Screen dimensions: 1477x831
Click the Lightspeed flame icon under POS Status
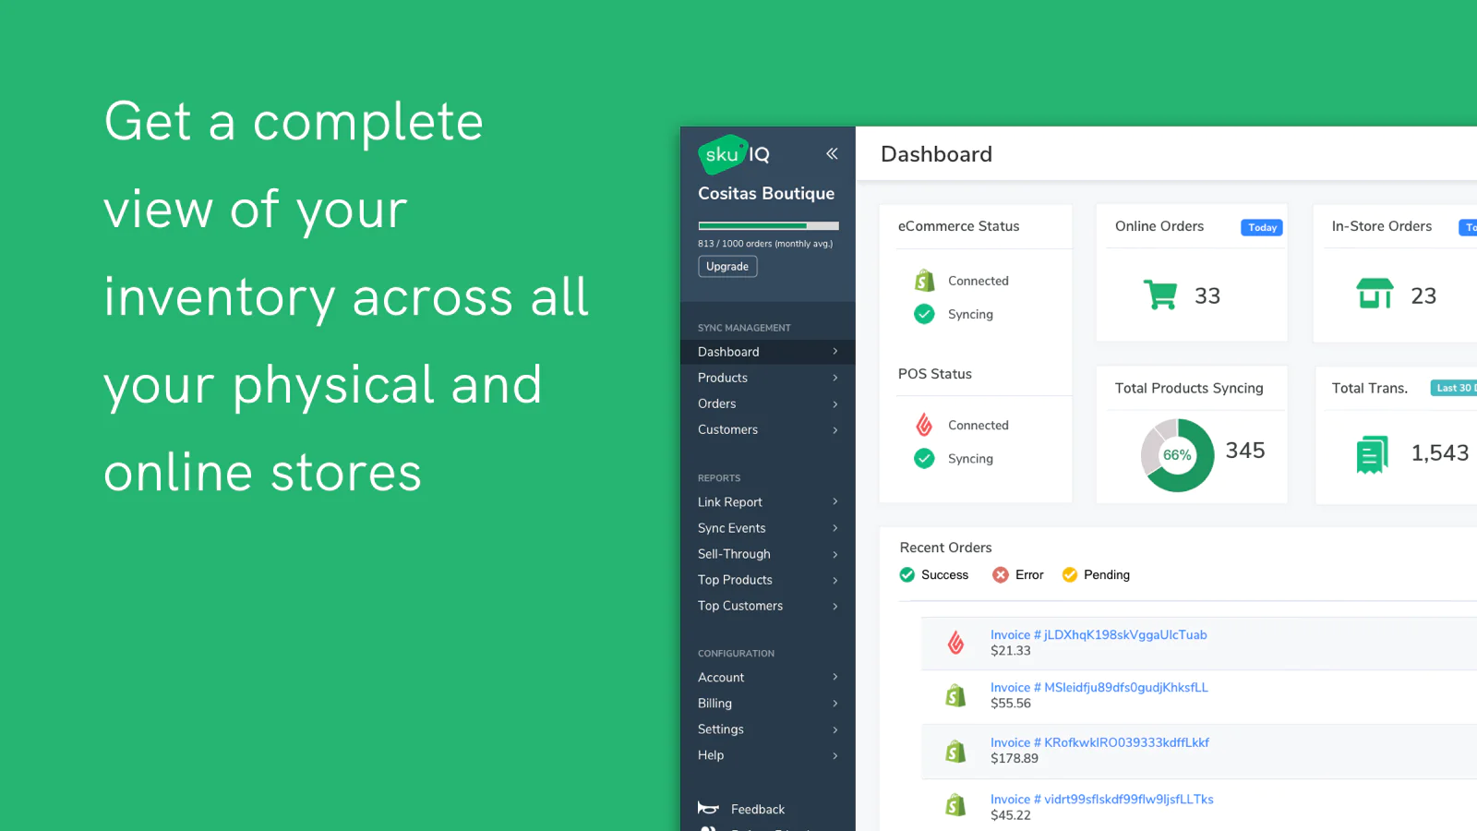(924, 425)
